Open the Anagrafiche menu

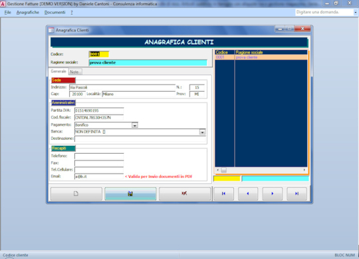28,13
